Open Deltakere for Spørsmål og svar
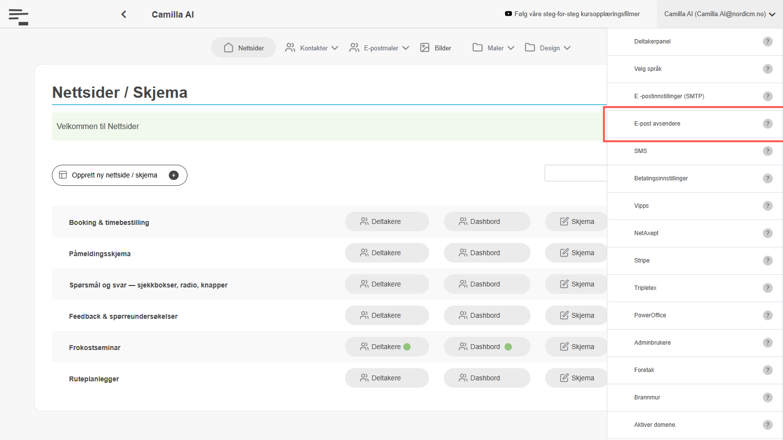 click(x=387, y=284)
